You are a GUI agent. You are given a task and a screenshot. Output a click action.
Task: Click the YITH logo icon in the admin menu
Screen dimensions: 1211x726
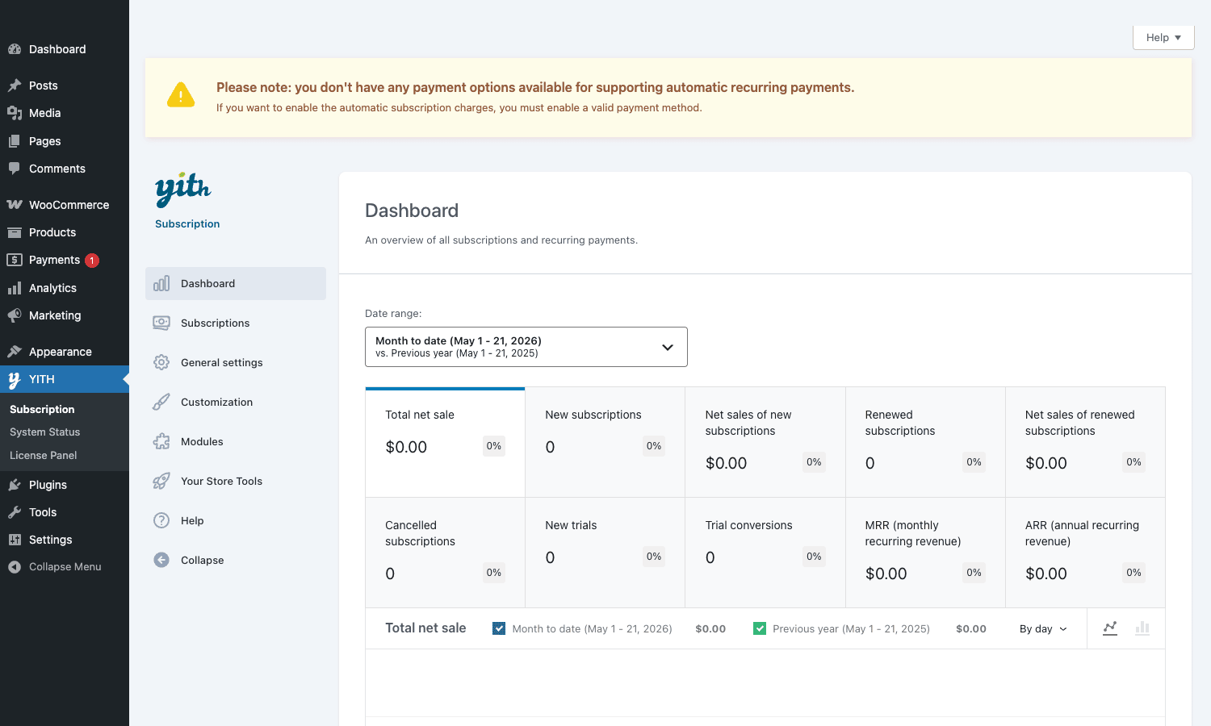pos(15,379)
